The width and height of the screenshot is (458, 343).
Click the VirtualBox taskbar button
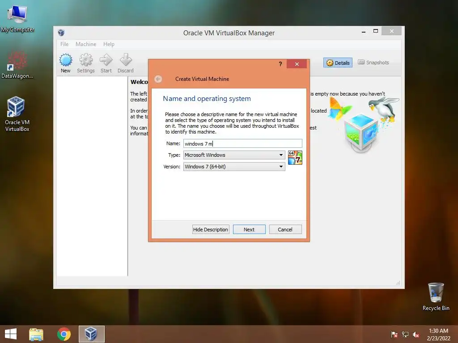point(91,334)
